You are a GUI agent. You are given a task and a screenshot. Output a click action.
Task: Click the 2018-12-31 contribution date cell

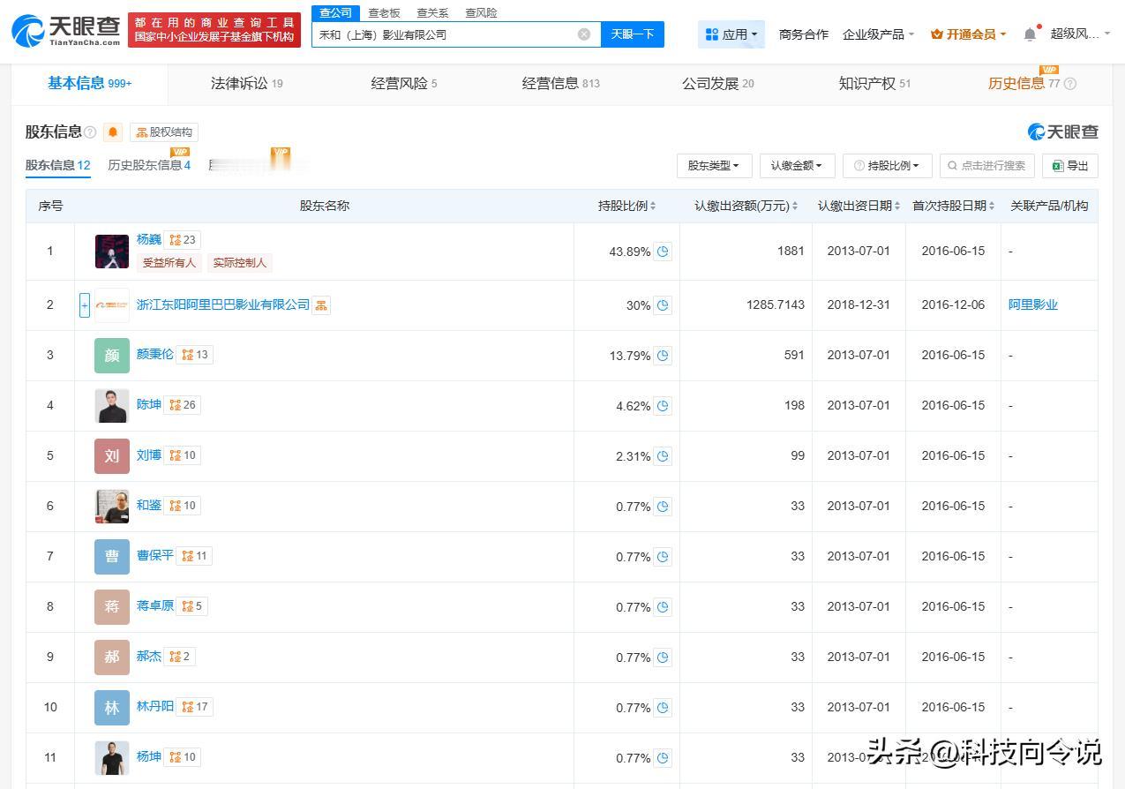tap(859, 305)
